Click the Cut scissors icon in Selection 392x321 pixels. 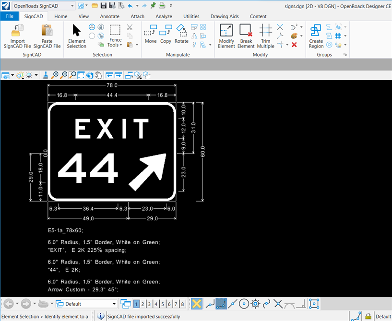tap(130, 27)
